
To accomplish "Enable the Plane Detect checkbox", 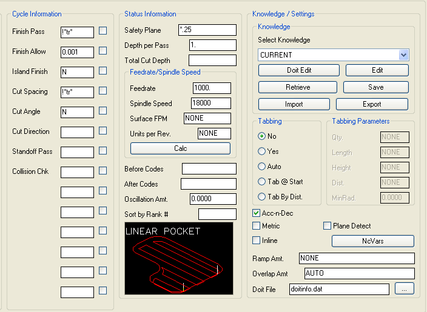I will (327, 226).
